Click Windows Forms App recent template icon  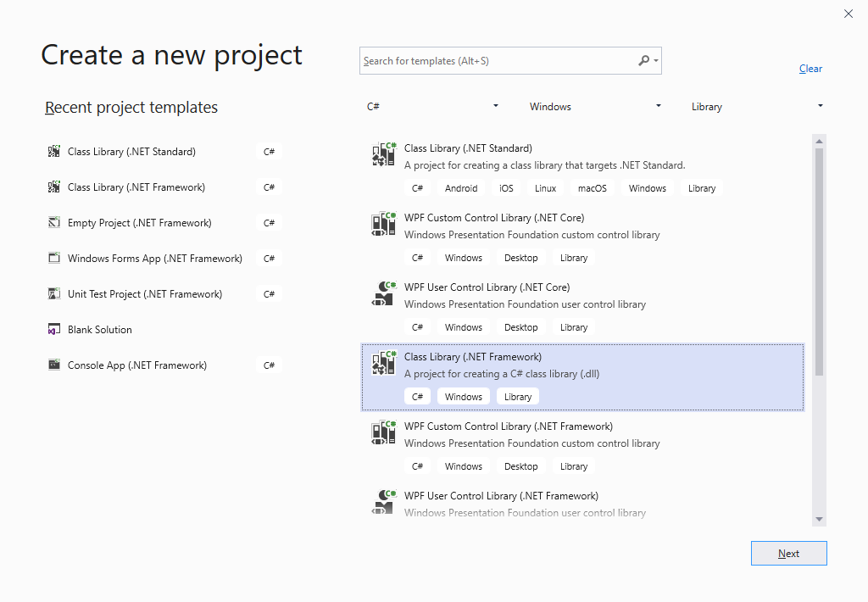[54, 259]
